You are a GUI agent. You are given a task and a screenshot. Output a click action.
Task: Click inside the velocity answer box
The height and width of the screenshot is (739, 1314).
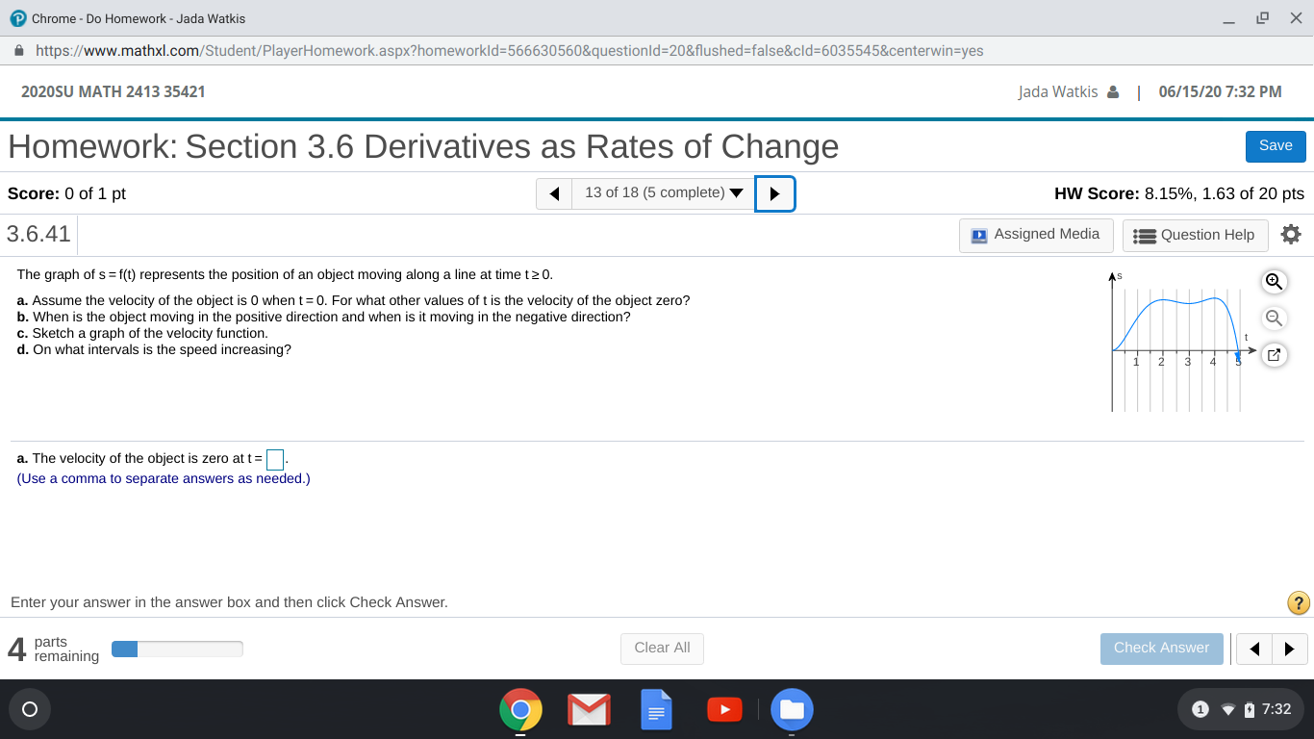click(x=274, y=459)
